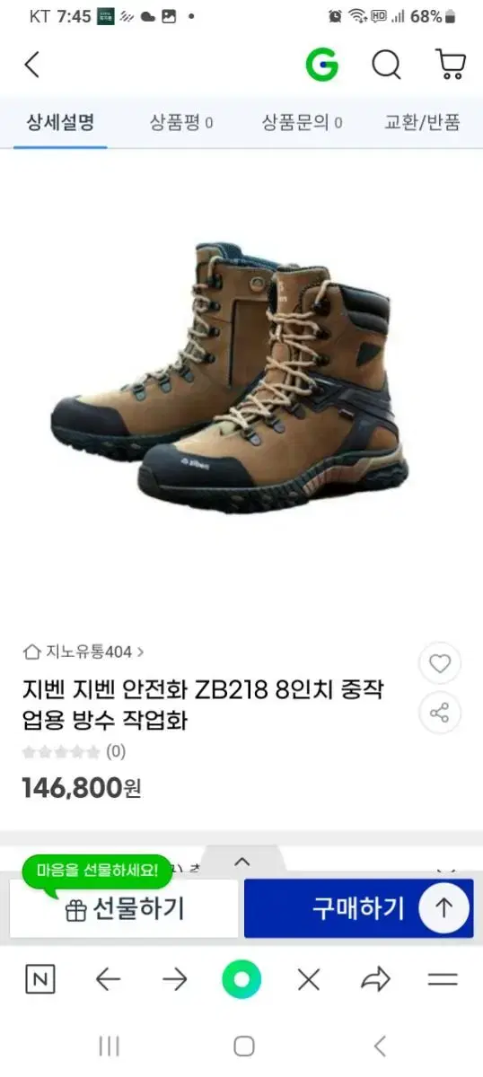Stop loading with the X icon
The height and width of the screenshot is (1077, 483).
308,980
